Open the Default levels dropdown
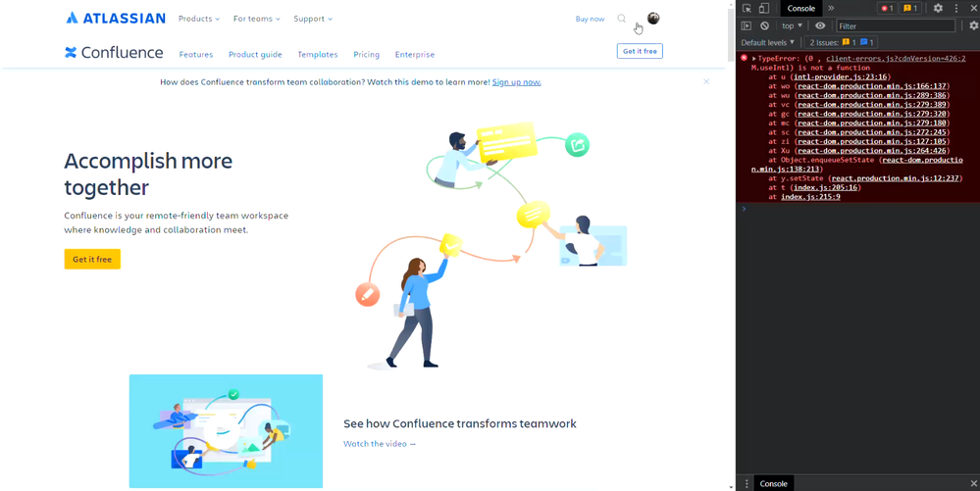The width and height of the screenshot is (980, 491). pos(767,42)
